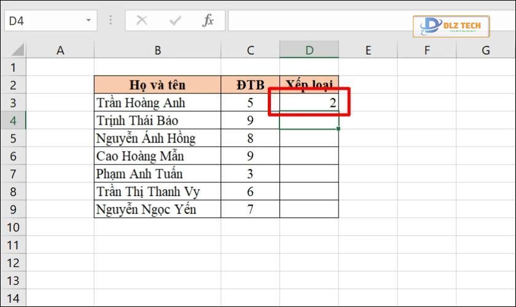Click cell 'Cao Hoàng Mẫn'
Viewport: 516px width, 307px height.
tap(158, 156)
